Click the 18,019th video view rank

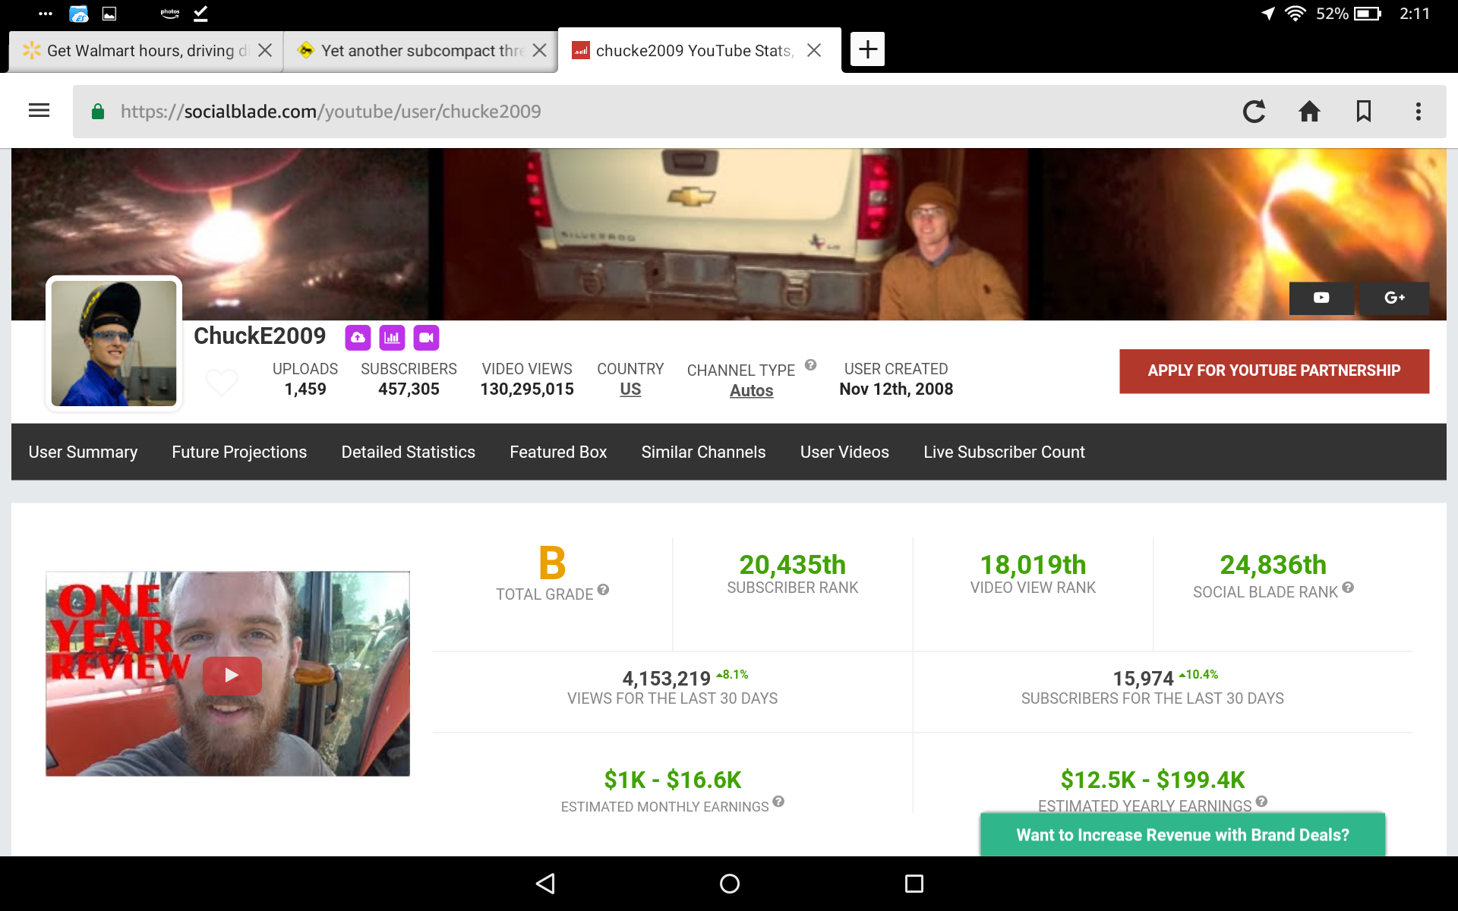(1033, 565)
